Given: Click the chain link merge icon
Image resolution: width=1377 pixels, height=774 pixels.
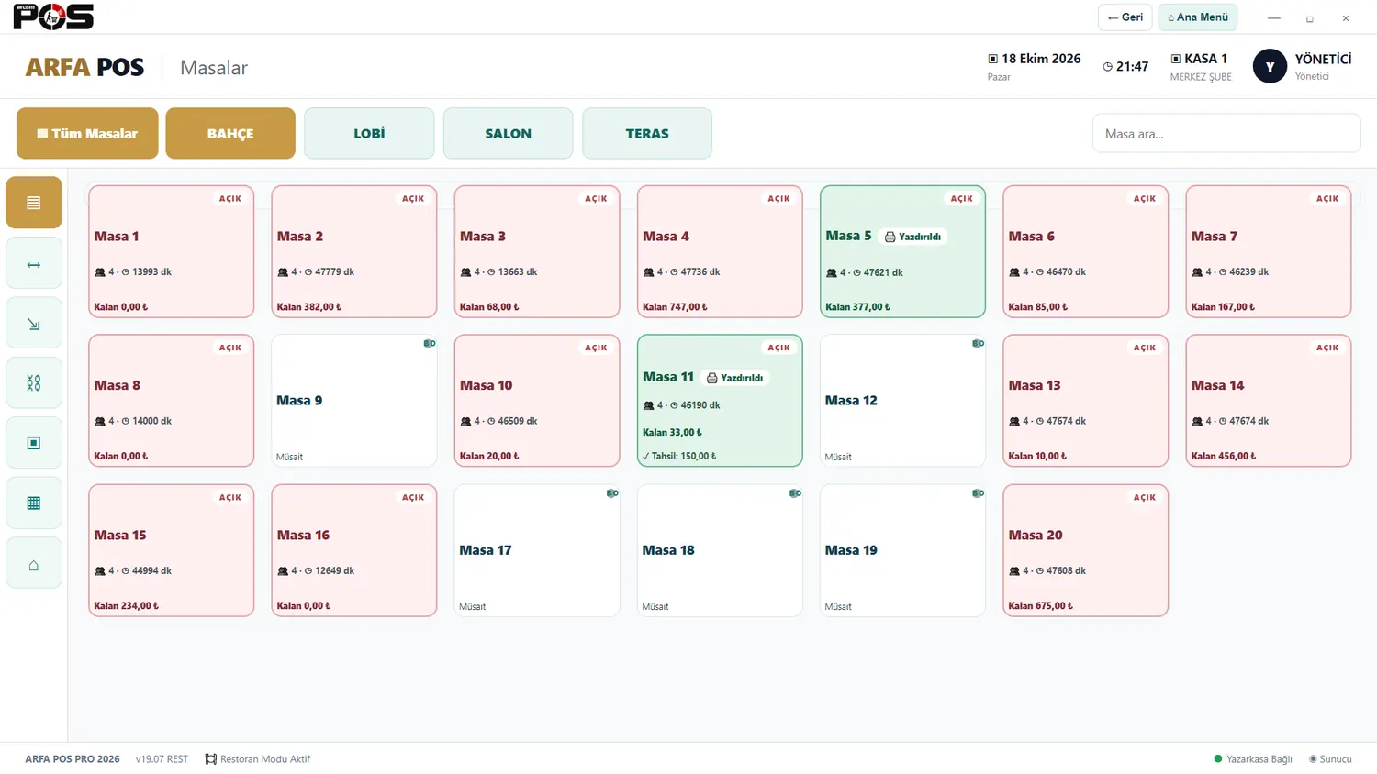Looking at the screenshot, I should coord(34,383).
